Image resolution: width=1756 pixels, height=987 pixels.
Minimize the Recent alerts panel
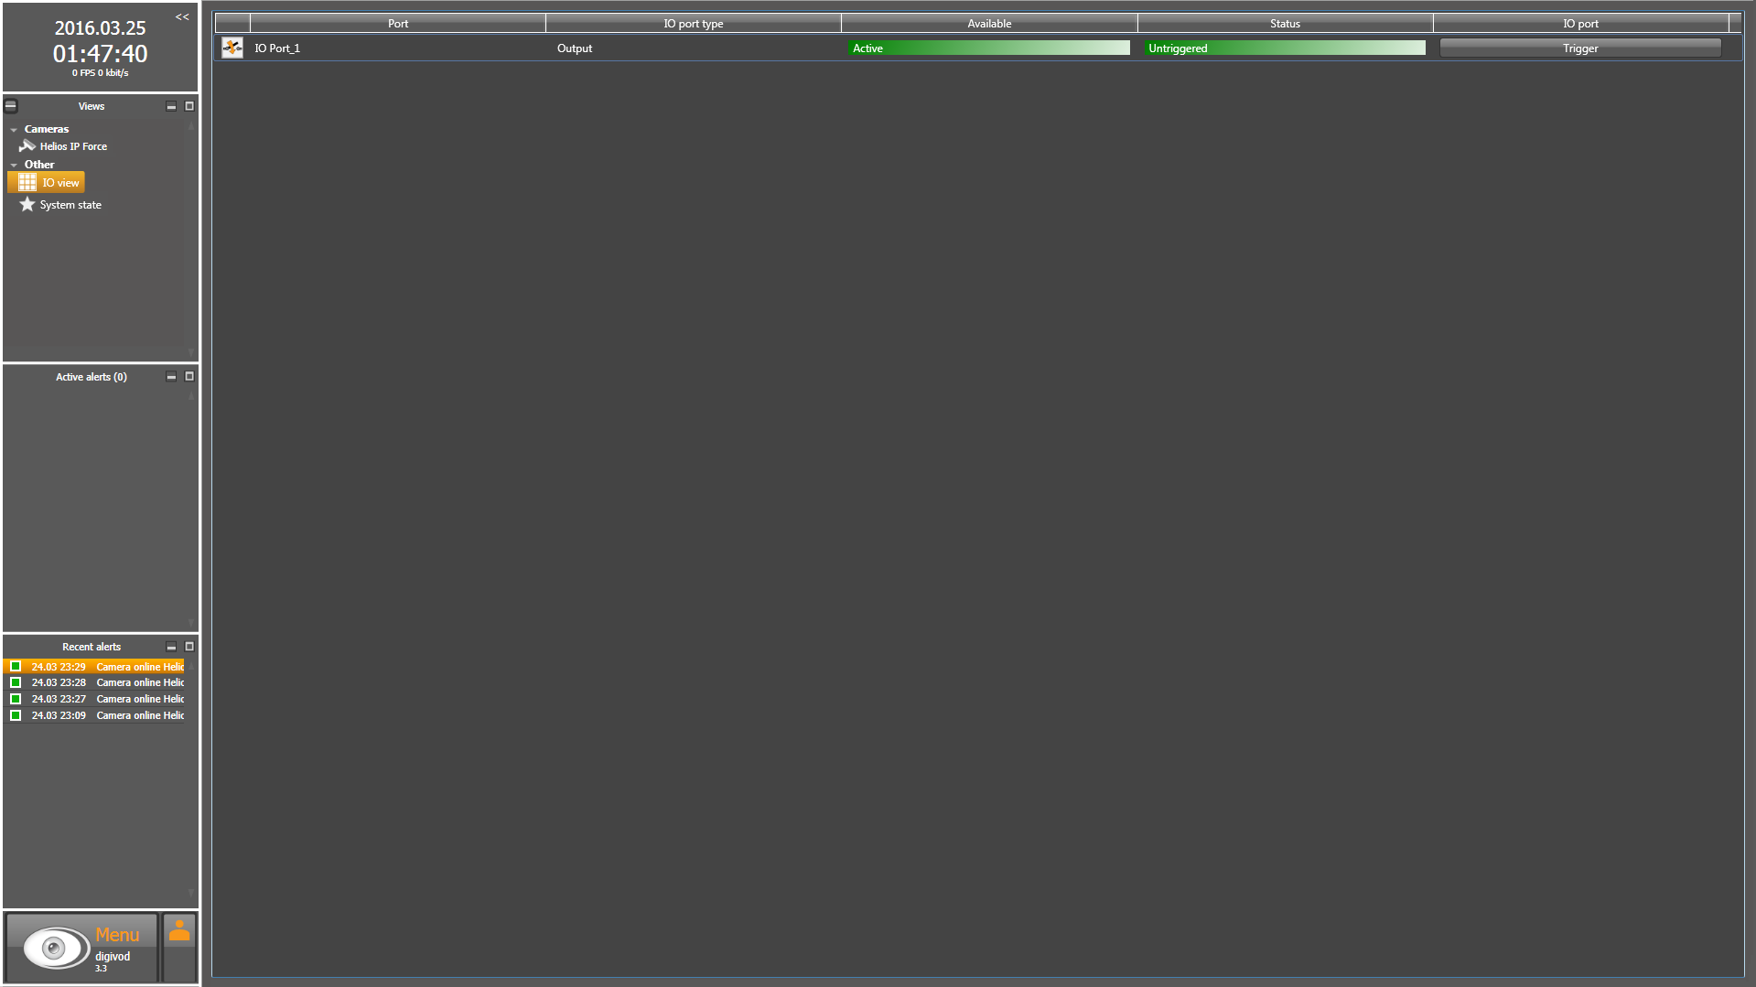point(171,647)
